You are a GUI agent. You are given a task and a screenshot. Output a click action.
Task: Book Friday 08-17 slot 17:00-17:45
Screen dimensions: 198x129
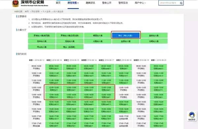[x=106, y=125]
